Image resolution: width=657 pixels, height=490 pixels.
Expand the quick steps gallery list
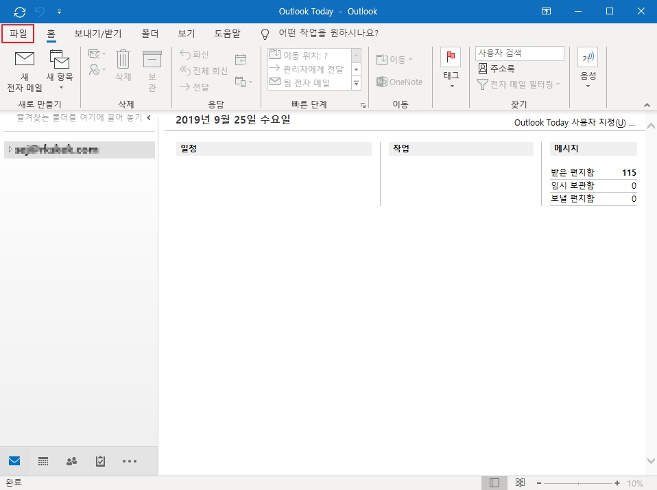click(356, 84)
